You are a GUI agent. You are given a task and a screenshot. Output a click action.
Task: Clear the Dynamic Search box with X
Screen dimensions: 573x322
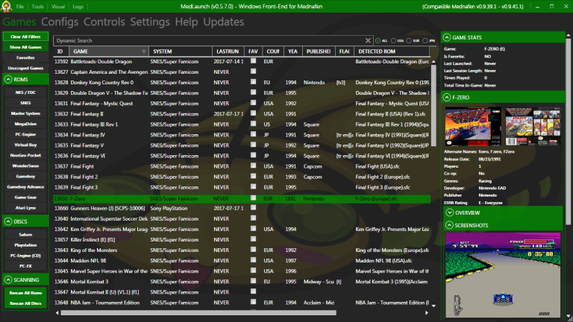point(367,40)
